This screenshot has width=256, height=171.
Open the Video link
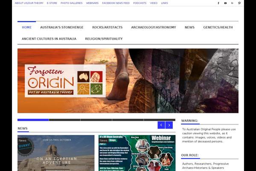tap(154, 3)
